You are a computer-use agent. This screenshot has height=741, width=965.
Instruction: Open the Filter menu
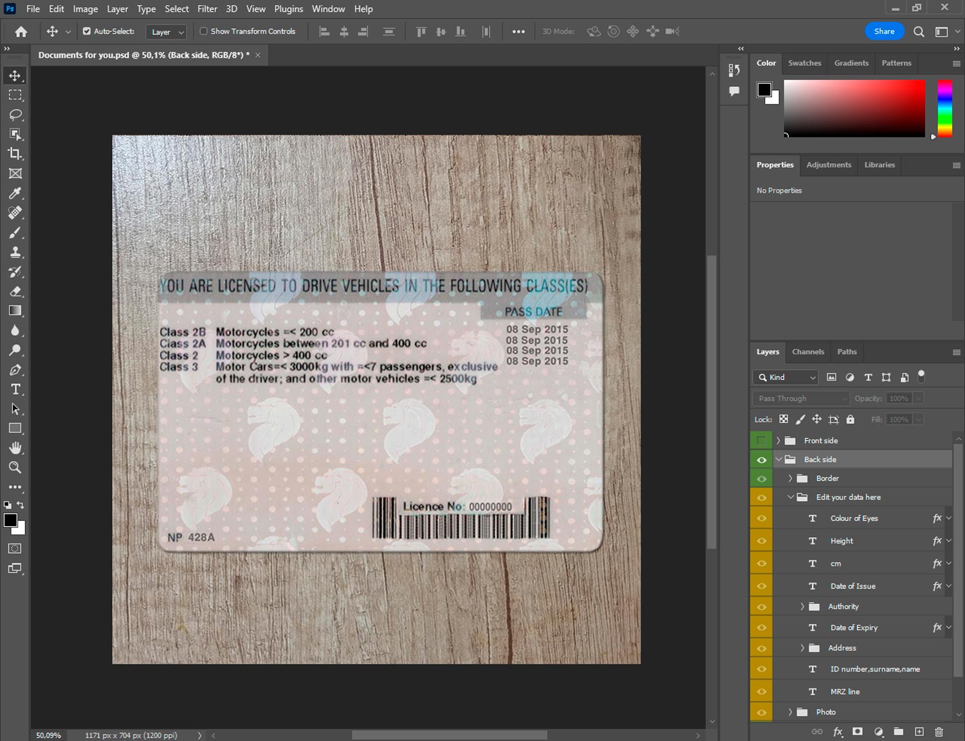(207, 9)
